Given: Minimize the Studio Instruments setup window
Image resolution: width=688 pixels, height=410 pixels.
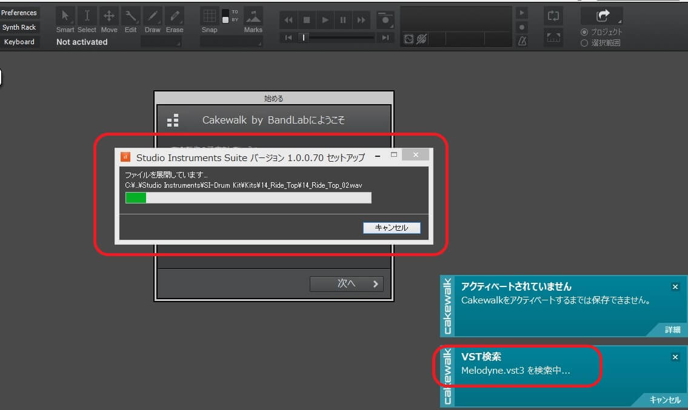Looking at the screenshot, I should pos(378,156).
